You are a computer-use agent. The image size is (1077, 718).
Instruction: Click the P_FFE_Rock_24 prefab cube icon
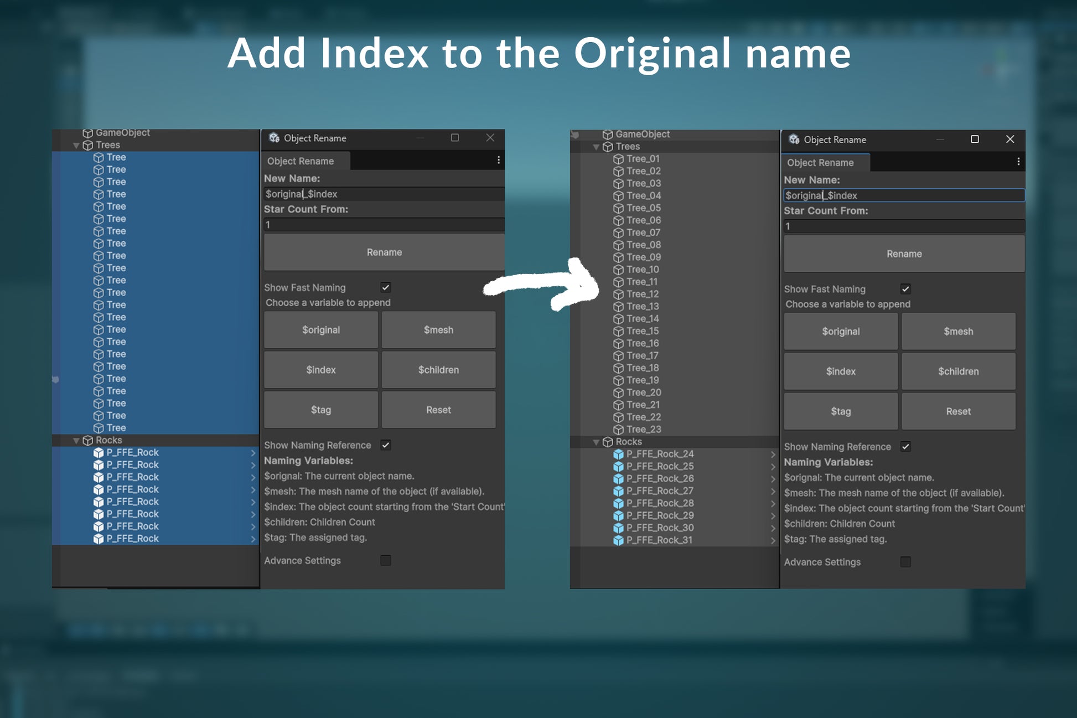618,454
